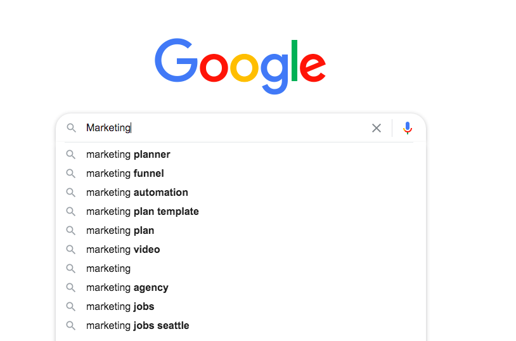Clear the search box with the X icon
Viewport: 516px width, 341px height.
377,128
